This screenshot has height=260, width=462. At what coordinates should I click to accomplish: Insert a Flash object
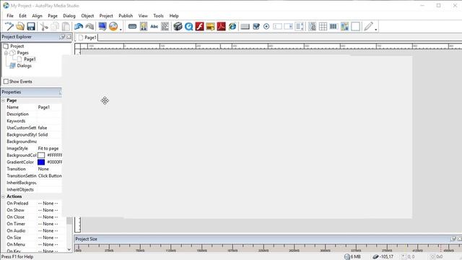199,27
